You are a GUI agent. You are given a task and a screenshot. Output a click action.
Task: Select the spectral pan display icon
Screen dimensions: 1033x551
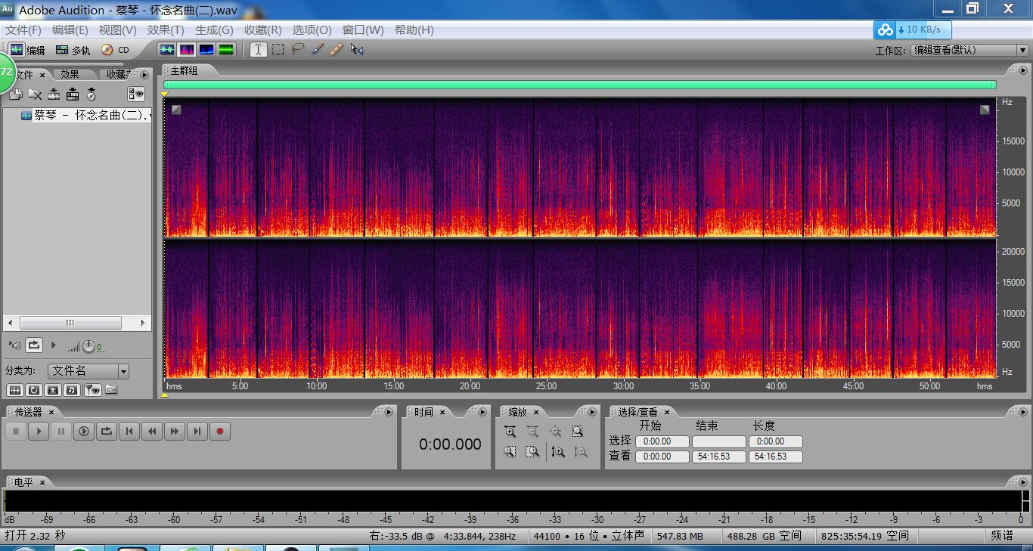pos(206,50)
